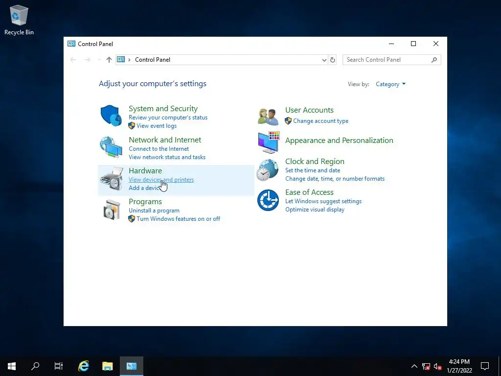
Task: Click the Control Panel taskbar button
Action: coord(131,366)
